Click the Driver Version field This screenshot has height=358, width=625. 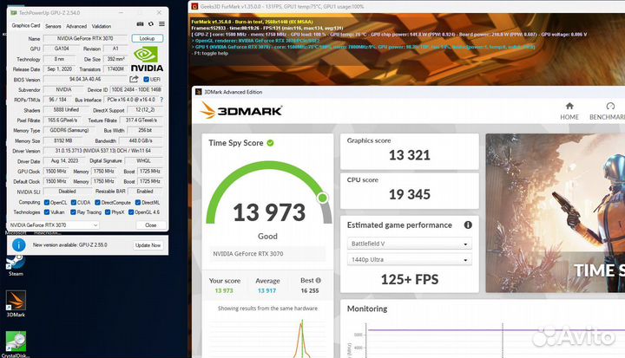pyautogui.click(x=102, y=151)
